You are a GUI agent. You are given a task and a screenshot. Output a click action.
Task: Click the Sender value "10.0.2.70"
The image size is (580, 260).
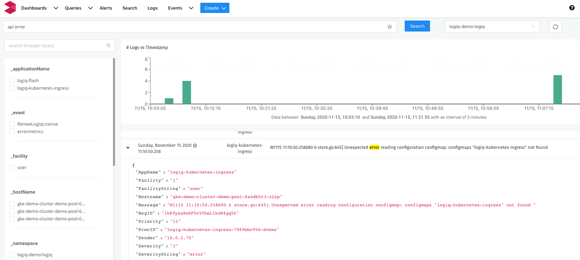click(x=179, y=238)
